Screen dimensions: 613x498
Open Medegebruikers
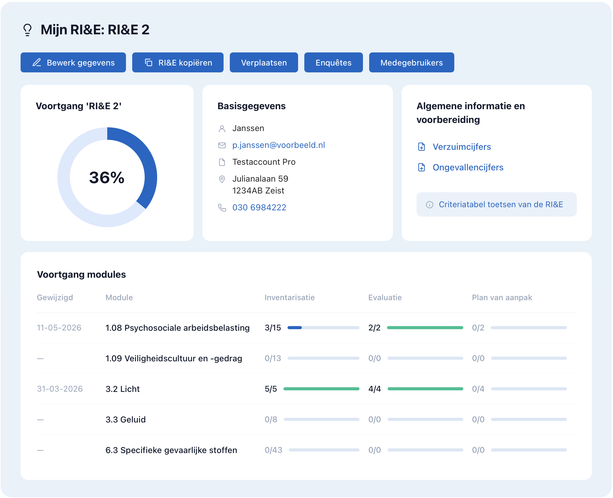click(412, 62)
